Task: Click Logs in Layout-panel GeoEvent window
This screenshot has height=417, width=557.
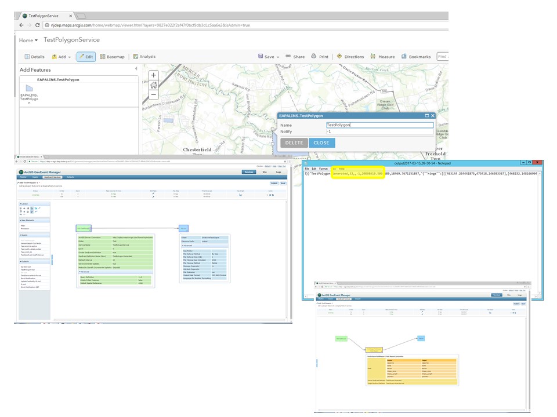Action: tap(278, 172)
